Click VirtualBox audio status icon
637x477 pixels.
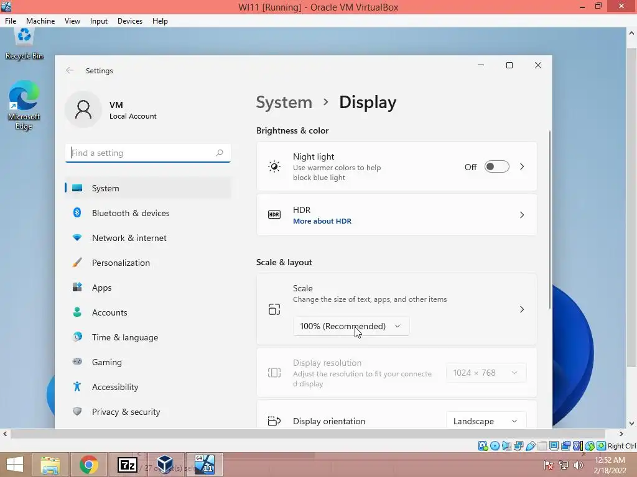click(506, 446)
